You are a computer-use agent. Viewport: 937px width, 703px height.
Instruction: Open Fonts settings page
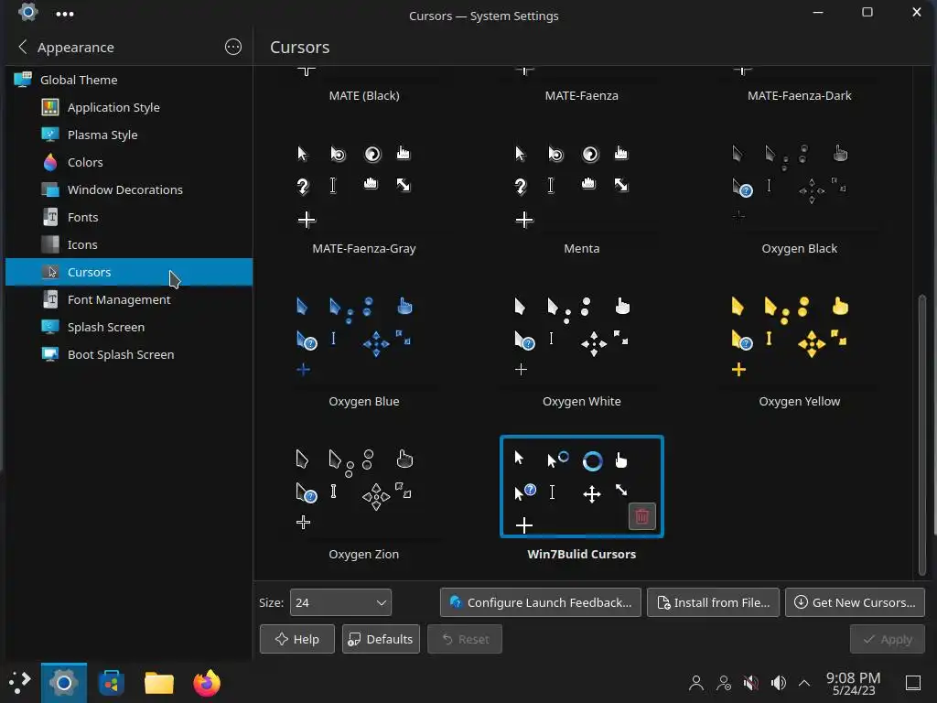[x=129, y=218]
